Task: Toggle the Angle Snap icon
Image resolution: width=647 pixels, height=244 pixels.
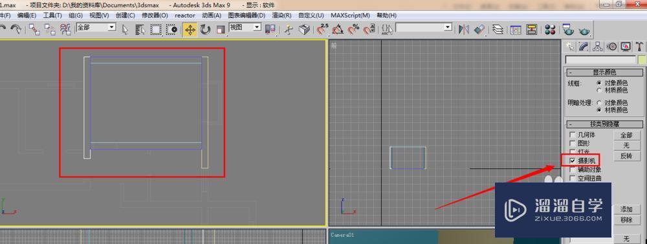Action: click(338, 29)
